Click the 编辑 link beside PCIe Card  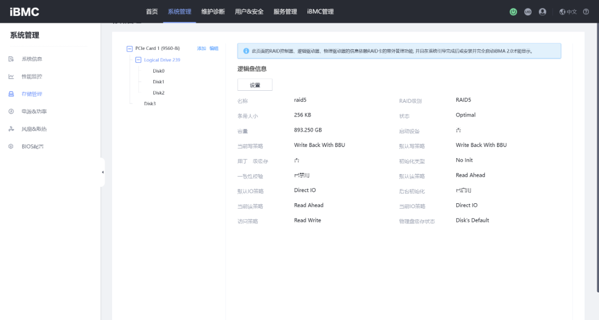tap(214, 48)
